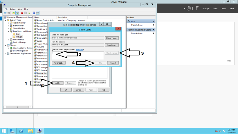
Task: Launch PowerShell from the taskbar
Action: click(21, 131)
